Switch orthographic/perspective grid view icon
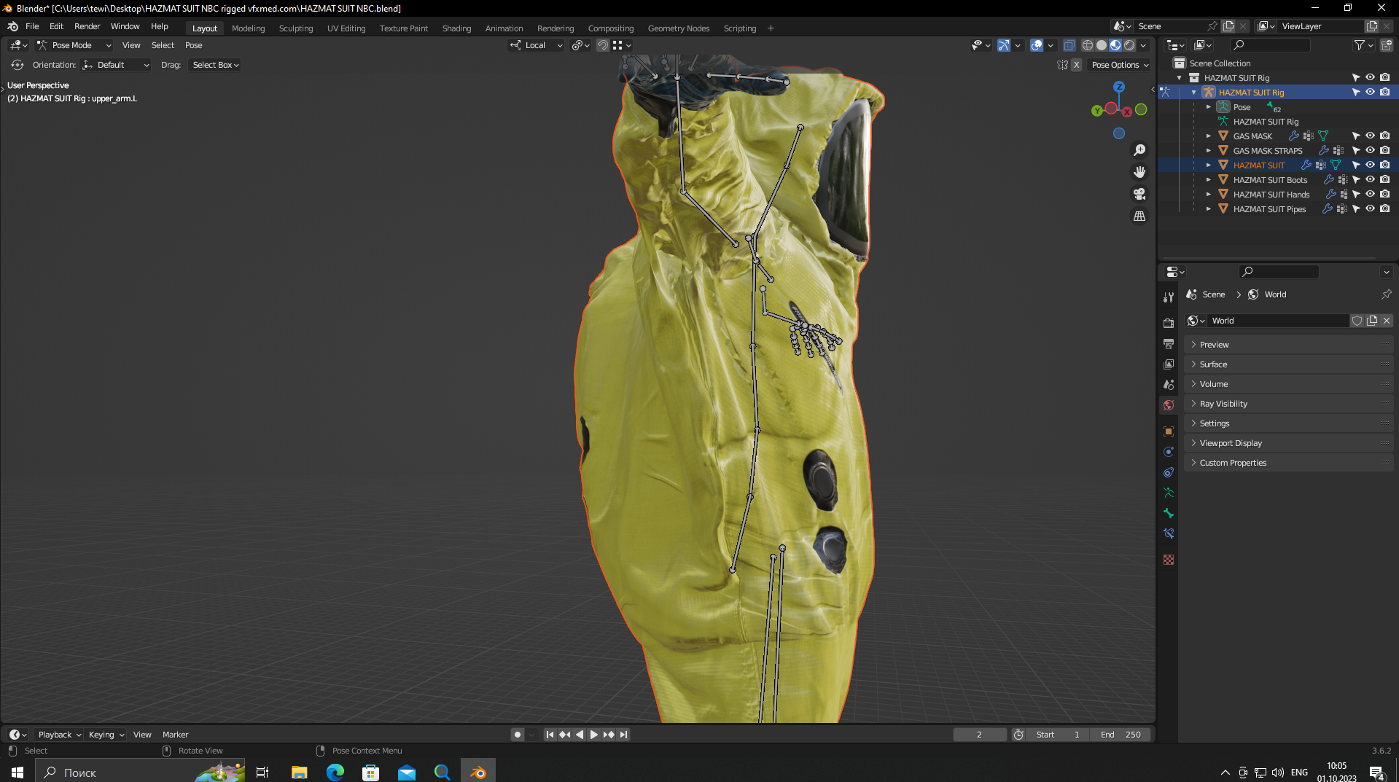1399x782 pixels. pos(1139,216)
